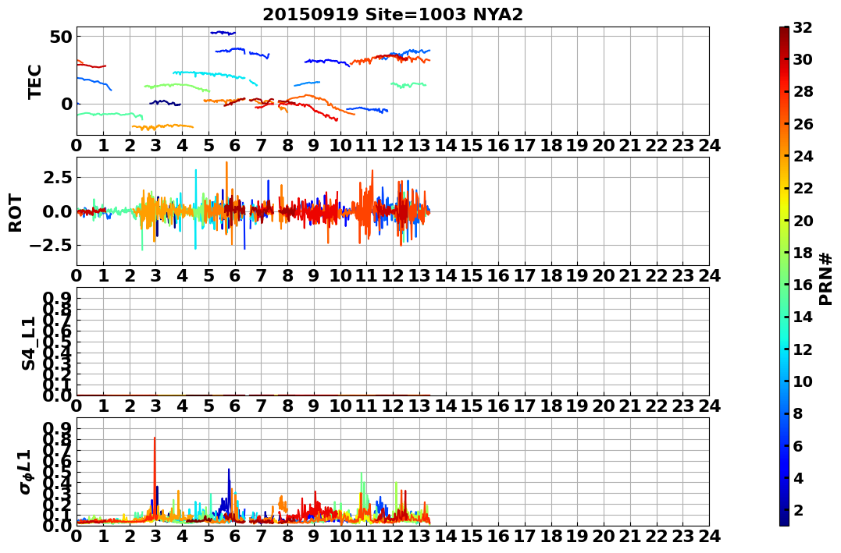
Task: Click the colorbar tick value 2
Action: click(798, 509)
